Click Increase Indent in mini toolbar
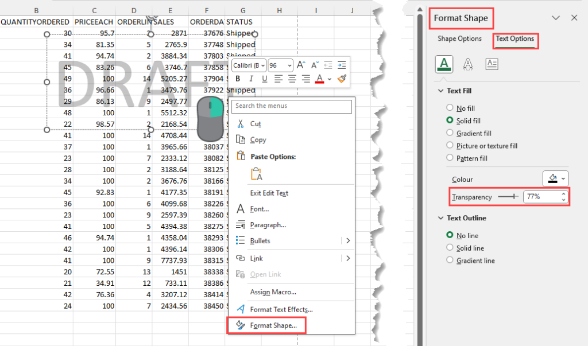This screenshot has width=588, height=346. 342,65
